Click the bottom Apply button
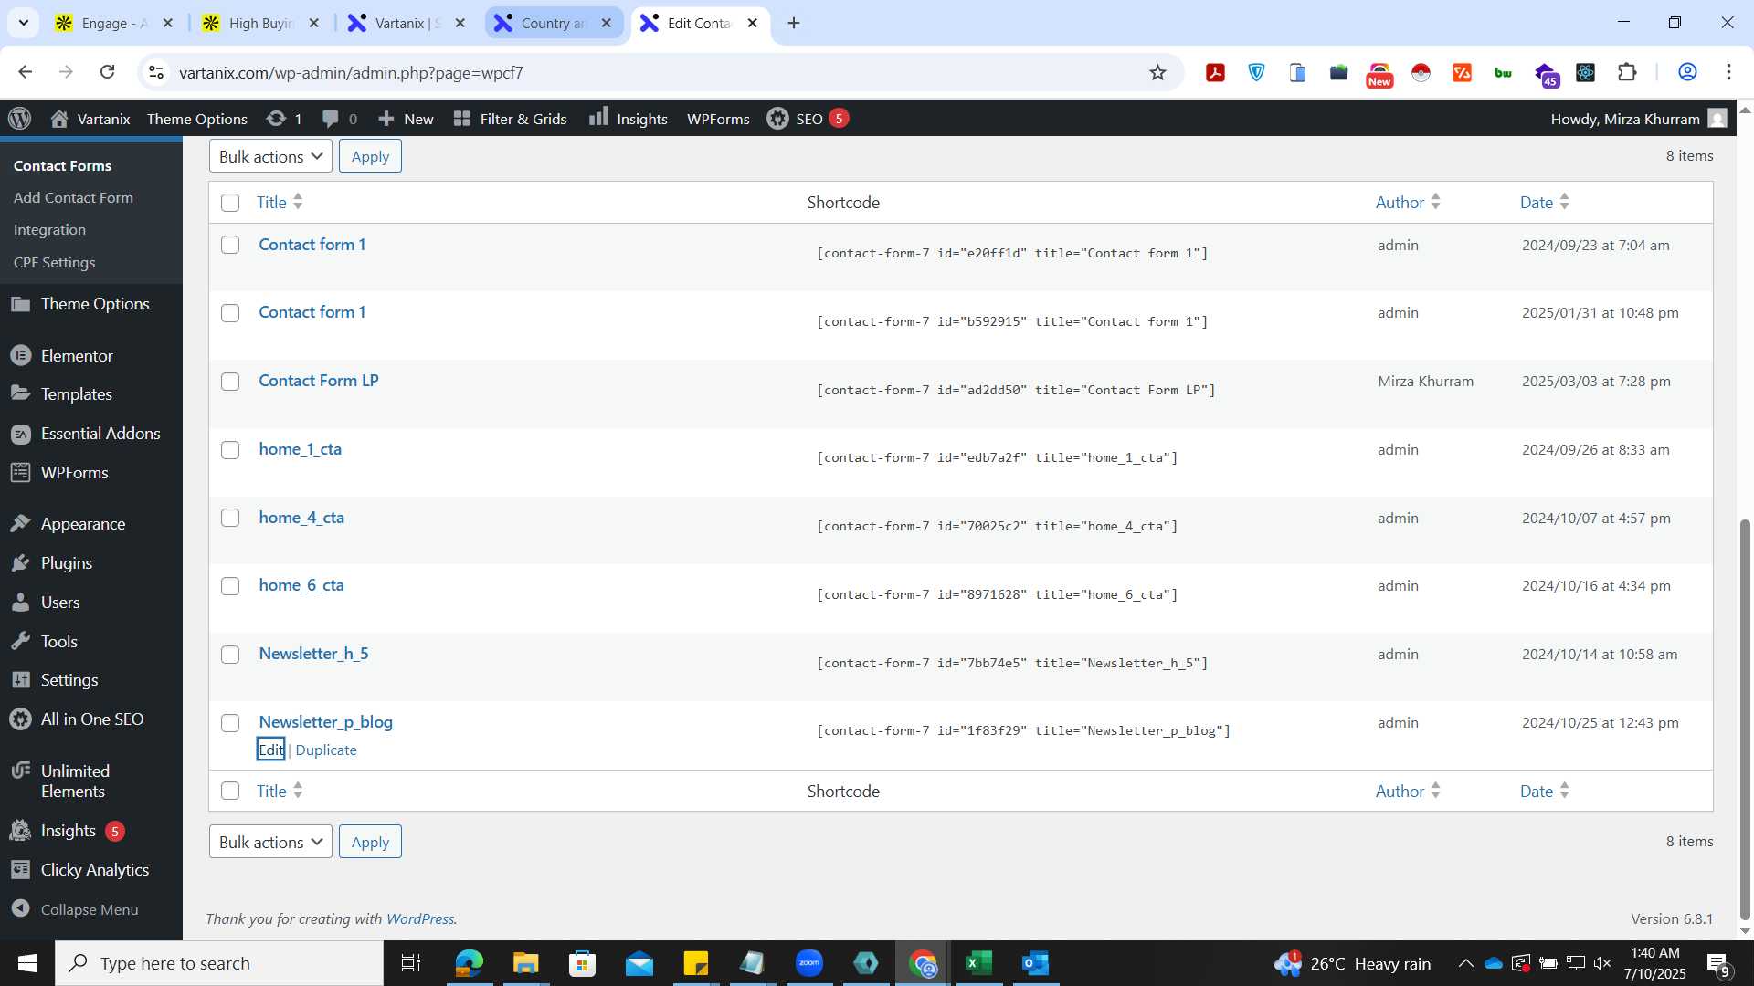This screenshot has height=986, width=1754. (x=370, y=842)
